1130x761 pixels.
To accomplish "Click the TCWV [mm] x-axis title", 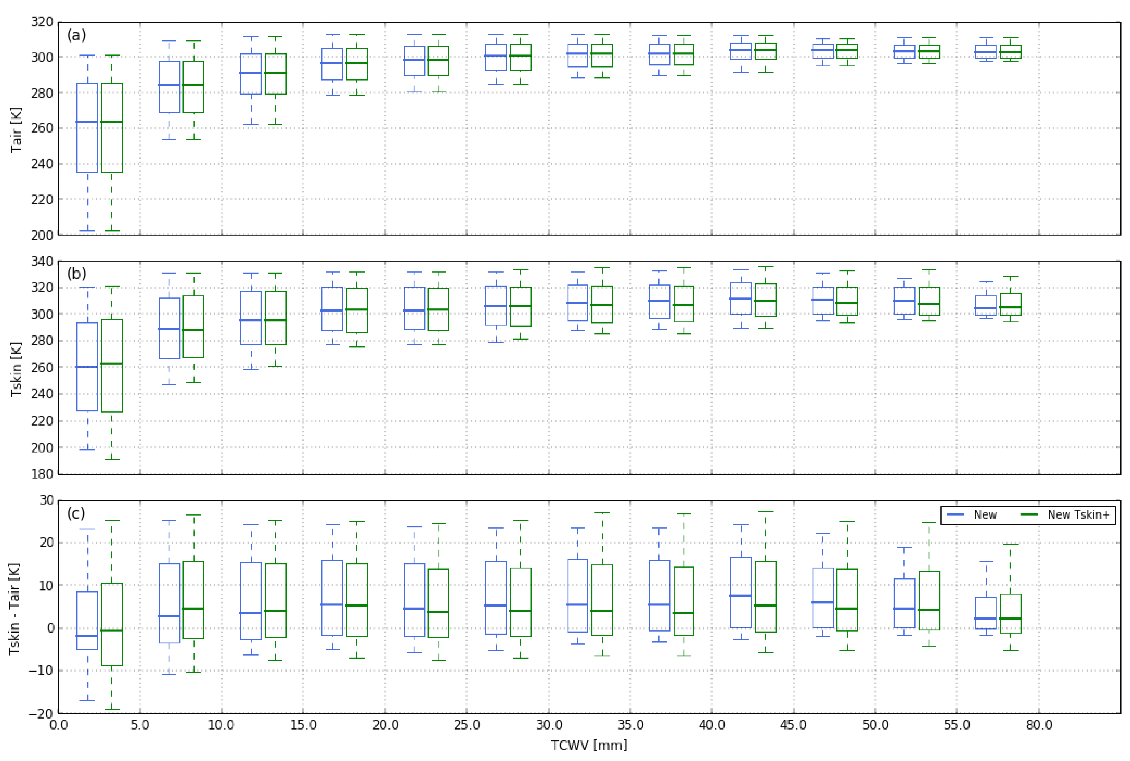I will click(589, 745).
